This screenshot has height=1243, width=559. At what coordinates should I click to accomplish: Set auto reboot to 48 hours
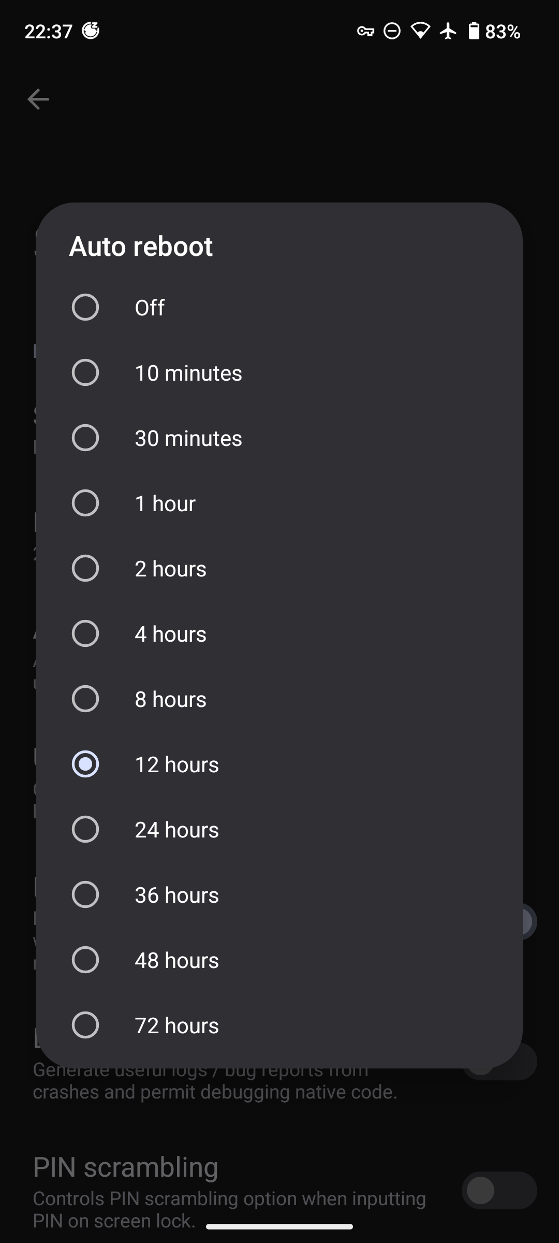click(279, 960)
